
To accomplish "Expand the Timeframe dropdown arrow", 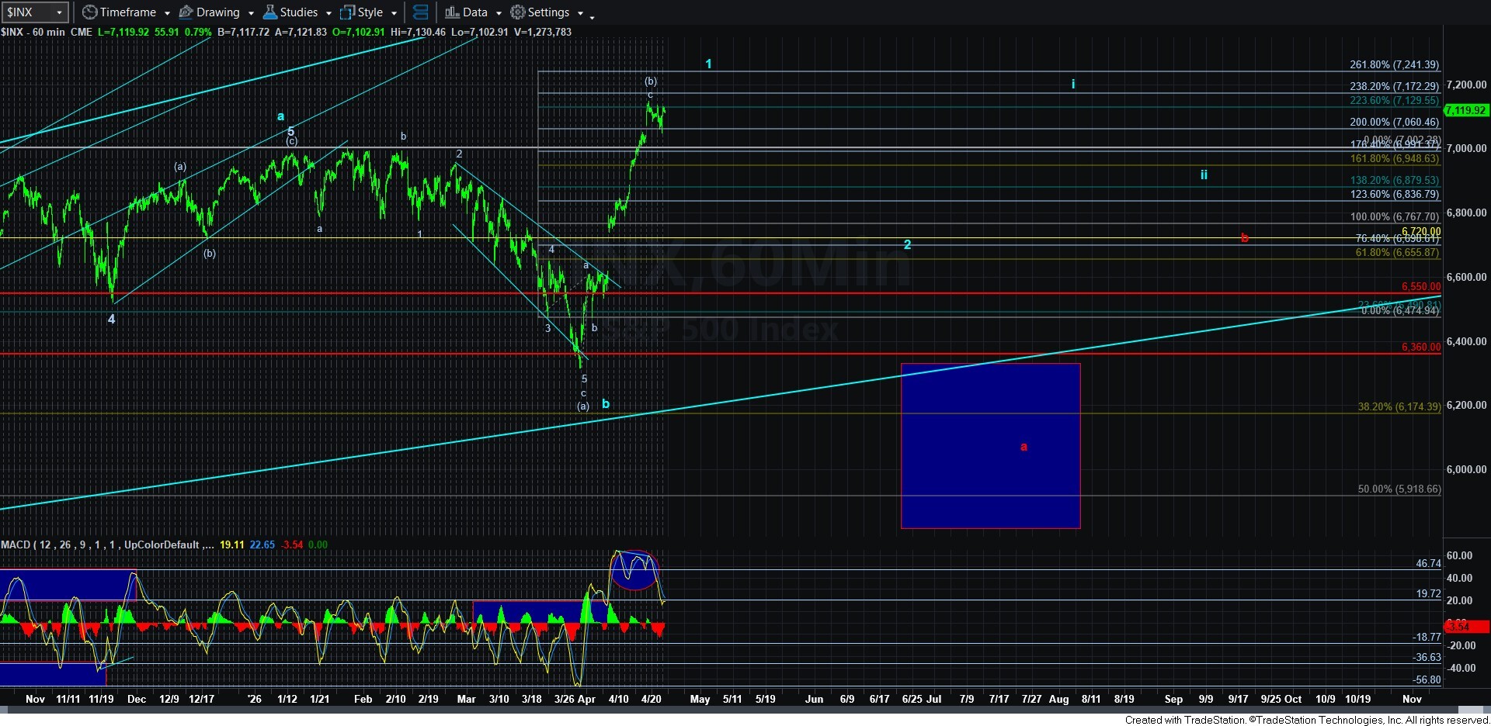I will click(x=167, y=13).
